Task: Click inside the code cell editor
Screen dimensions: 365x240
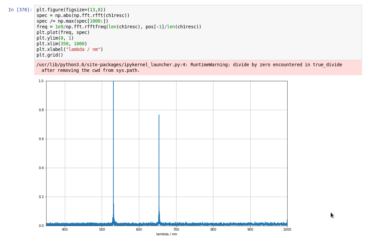Action: coord(198,33)
